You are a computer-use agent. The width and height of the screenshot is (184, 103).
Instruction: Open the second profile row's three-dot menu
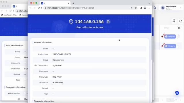[x=179, y=46]
